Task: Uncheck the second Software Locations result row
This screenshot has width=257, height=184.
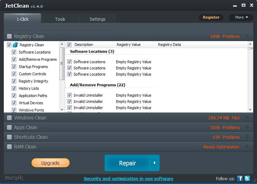Action: (69, 68)
